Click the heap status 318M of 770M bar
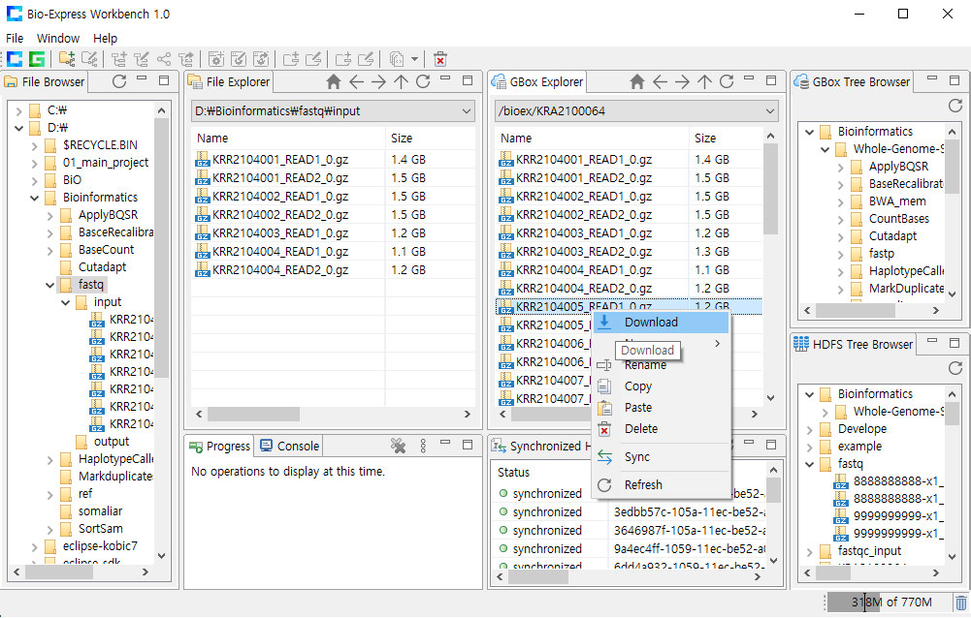Screen dimensions: 971x618 pos(888,602)
